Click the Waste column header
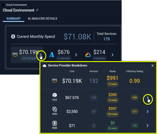 pos(113,71)
